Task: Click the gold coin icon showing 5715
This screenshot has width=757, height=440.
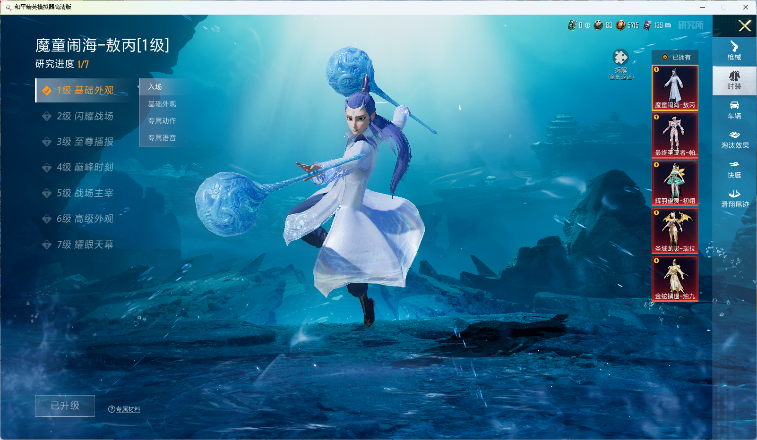Action: coord(620,25)
